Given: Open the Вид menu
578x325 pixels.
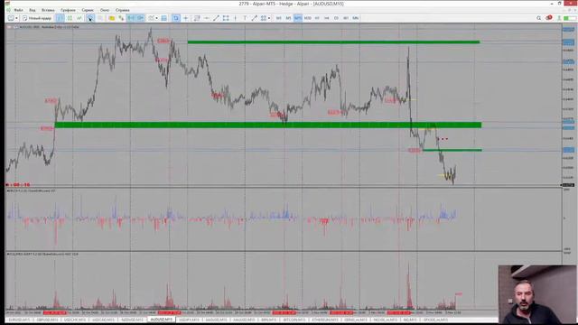Looking at the screenshot, I should click(33, 10).
